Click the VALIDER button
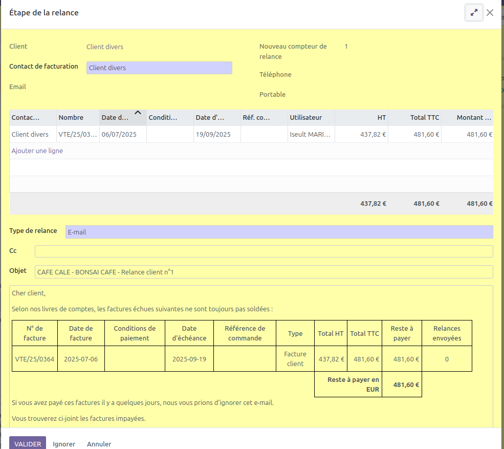The image size is (504, 449). click(28, 443)
